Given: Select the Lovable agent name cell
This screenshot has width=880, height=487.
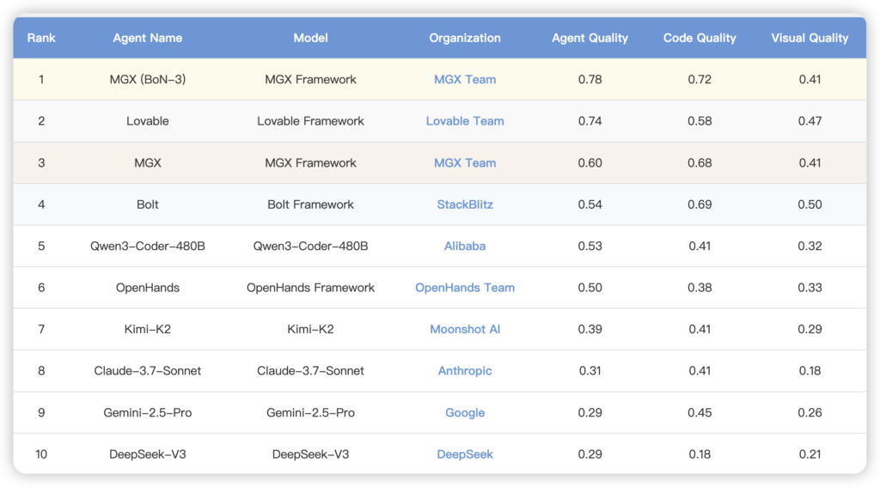Looking at the screenshot, I should click(148, 120).
